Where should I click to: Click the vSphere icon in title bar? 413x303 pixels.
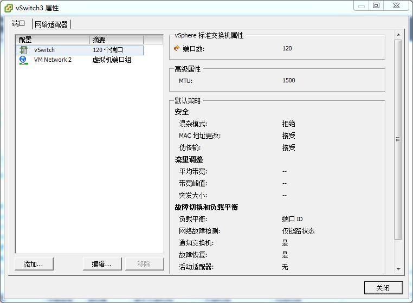9,8
